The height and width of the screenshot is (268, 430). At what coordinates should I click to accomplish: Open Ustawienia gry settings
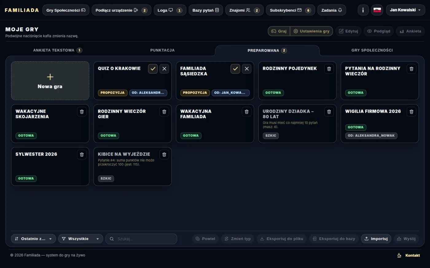(x=311, y=31)
